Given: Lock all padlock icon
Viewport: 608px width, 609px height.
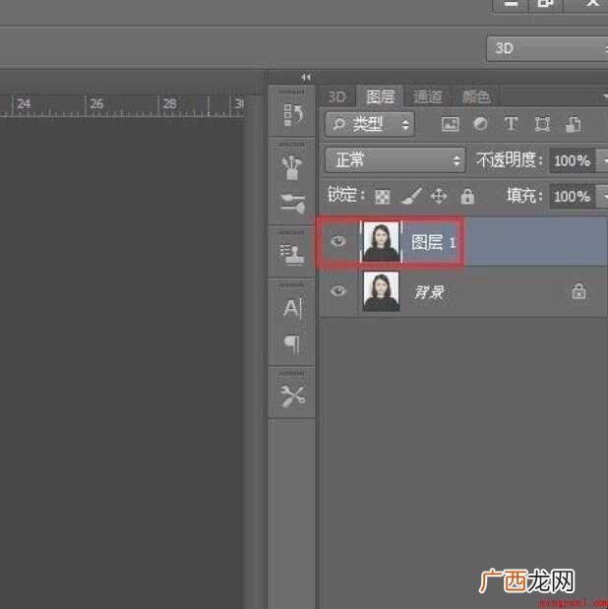Looking at the screenshot, I should pyautogui.click(x=467, y=196).
